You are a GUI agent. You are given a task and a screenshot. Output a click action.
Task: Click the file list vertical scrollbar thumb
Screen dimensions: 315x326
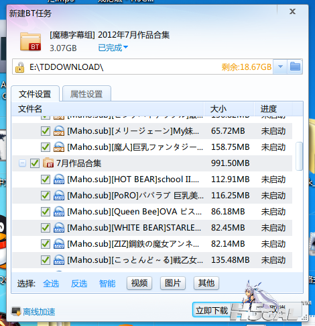coord(299,156)
